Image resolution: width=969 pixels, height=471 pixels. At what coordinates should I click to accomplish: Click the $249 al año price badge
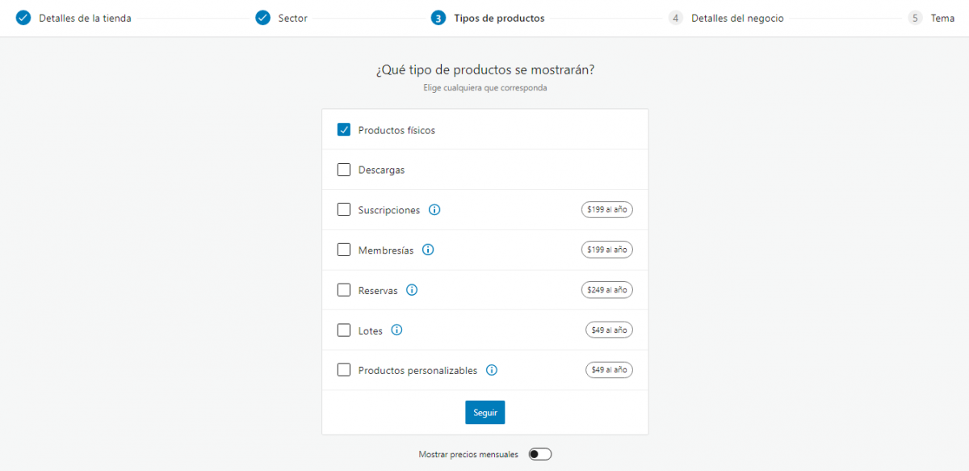[607, 290]
